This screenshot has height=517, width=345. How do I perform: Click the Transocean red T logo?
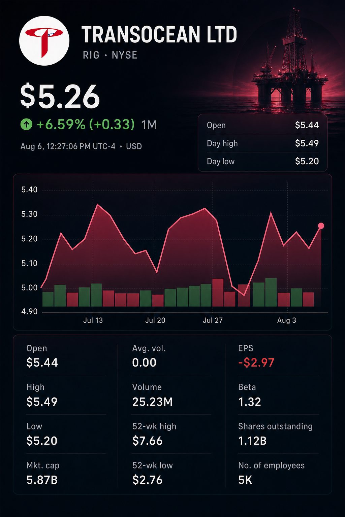pyautogui.click(x=44, y=41)
